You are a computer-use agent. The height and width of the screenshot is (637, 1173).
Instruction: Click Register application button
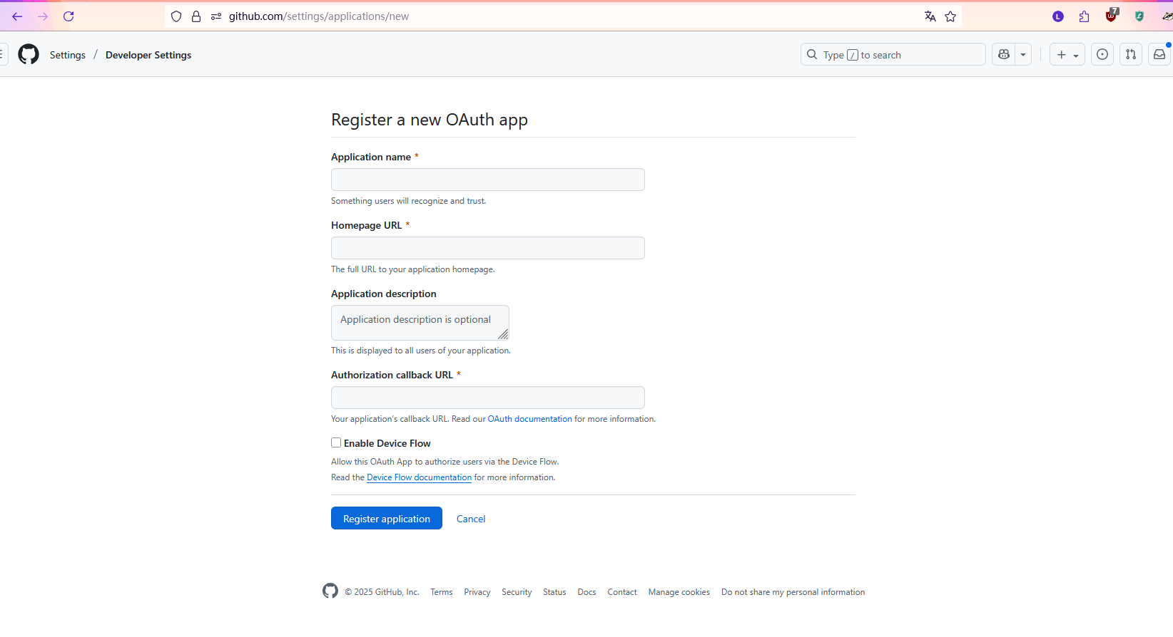(387, 518)
